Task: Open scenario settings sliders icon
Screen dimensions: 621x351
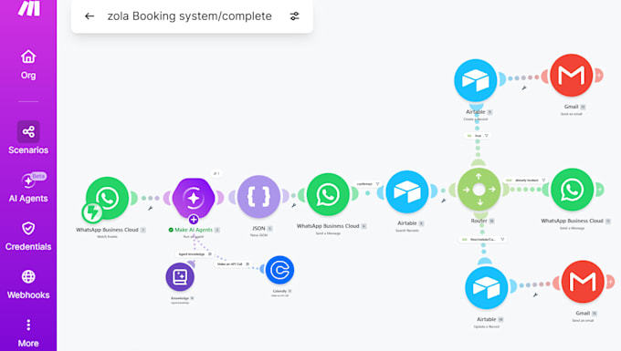Action: click(x=294, y=16)
